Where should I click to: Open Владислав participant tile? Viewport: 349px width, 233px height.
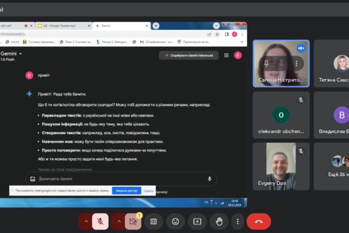332,115
